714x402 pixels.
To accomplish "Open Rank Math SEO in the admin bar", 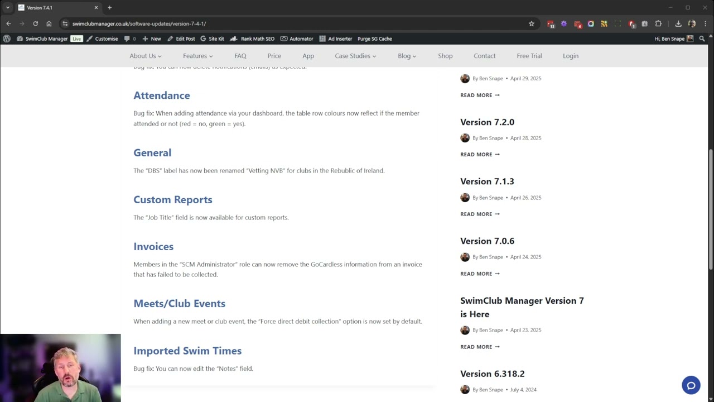I will pyautogui.click(x=252, y=39).
